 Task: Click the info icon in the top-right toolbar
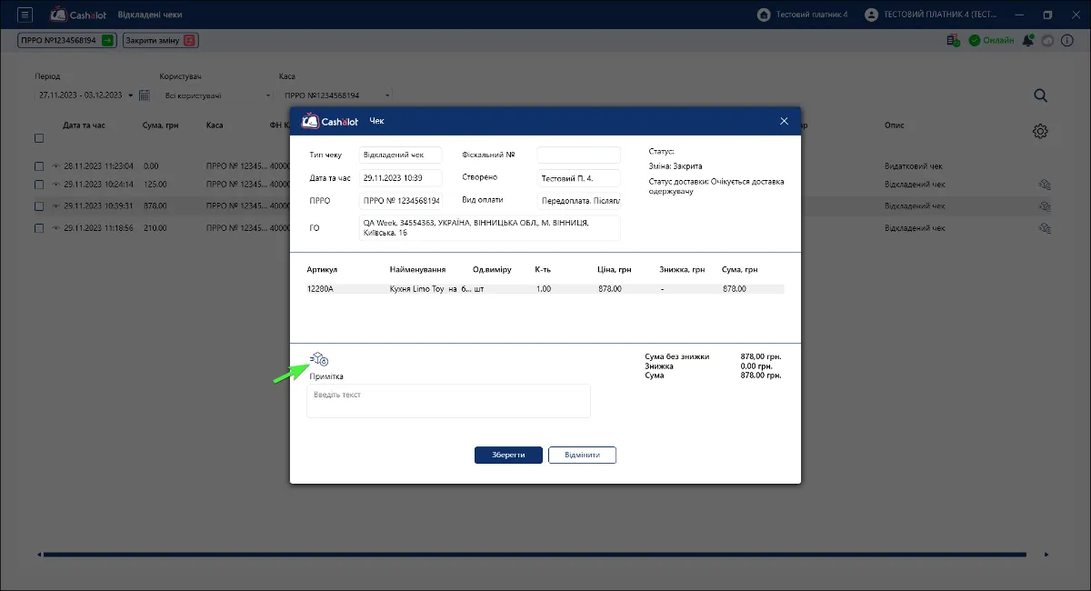coord(1066,40)
